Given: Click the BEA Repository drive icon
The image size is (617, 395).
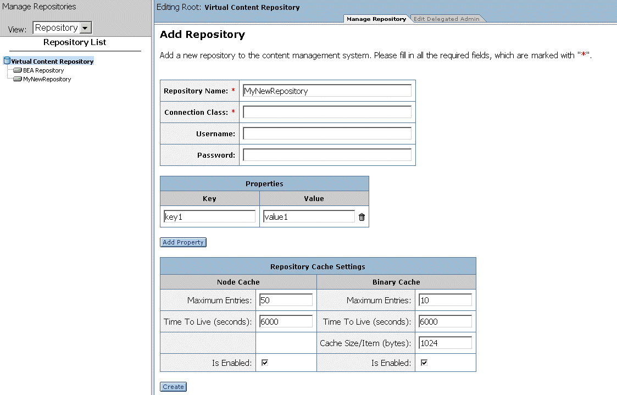Looking at the screenshot, I should [18, 70].
